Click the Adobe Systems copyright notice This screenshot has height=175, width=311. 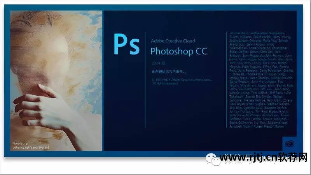pos(182,82)
